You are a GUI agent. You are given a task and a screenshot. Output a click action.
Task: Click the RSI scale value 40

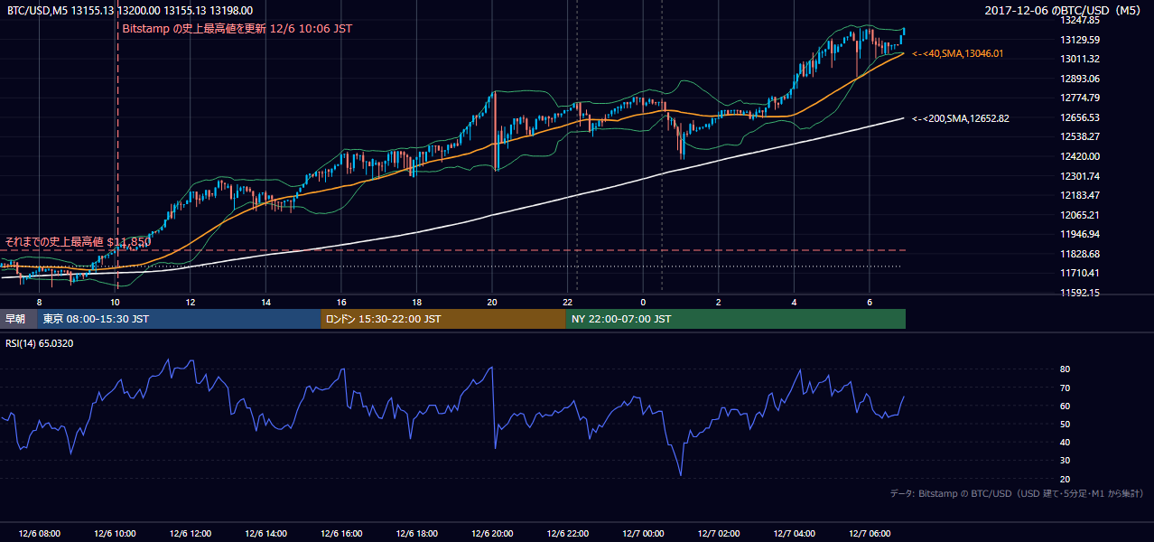point(1065,442)
